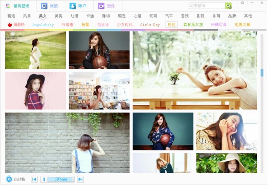Click the vertical scrollbar thumb

point(262,73)
